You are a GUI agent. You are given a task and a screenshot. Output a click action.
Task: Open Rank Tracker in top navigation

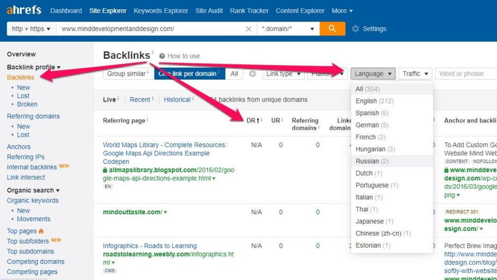[x=249, y=11]
